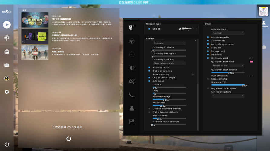Screen dimensions: 270x151
Task: Adjust the auto-scope Distance slider
Action: [x=169, y=87]
